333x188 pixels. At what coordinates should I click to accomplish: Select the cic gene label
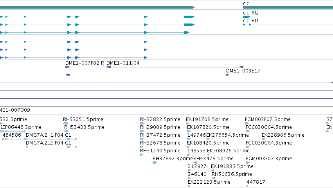pos(246,4)
